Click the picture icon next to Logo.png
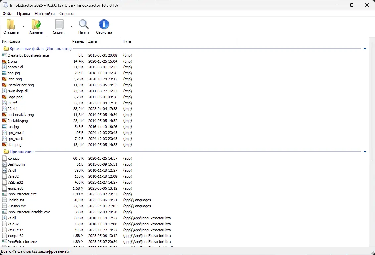Image resolution: width=375 pixels, height=255 pixels. tap(4, 97)
